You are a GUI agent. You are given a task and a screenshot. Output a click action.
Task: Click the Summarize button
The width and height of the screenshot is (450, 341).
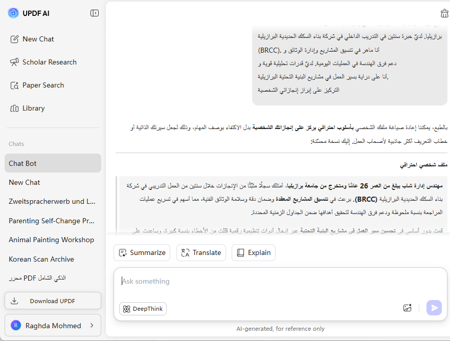click(142, 252)
